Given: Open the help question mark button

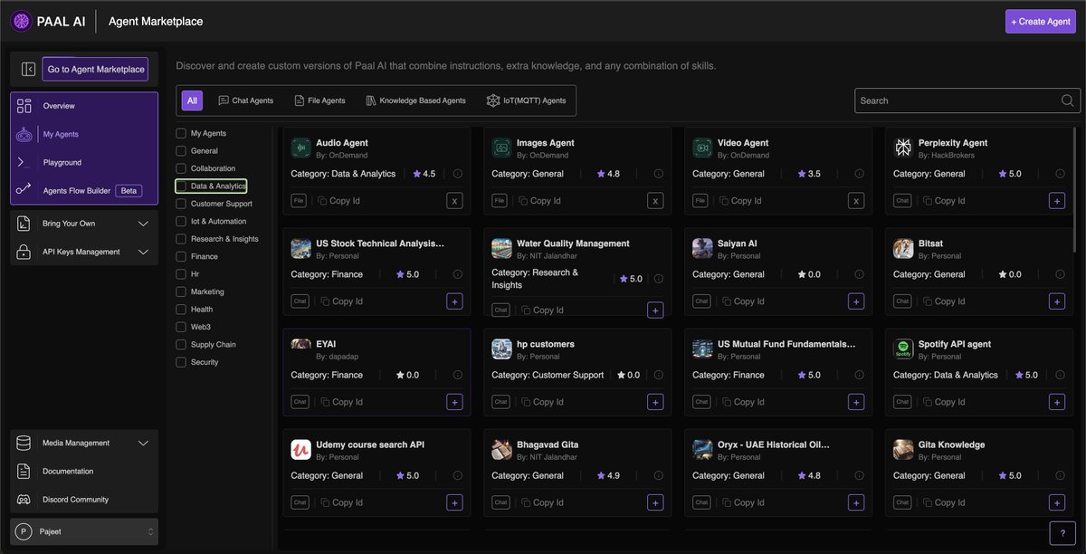Looking at the screenshot, I should coord(1062,534).
